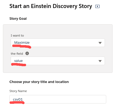Click the red underline beneath csv01
The image size is (115, 107).
17,103
